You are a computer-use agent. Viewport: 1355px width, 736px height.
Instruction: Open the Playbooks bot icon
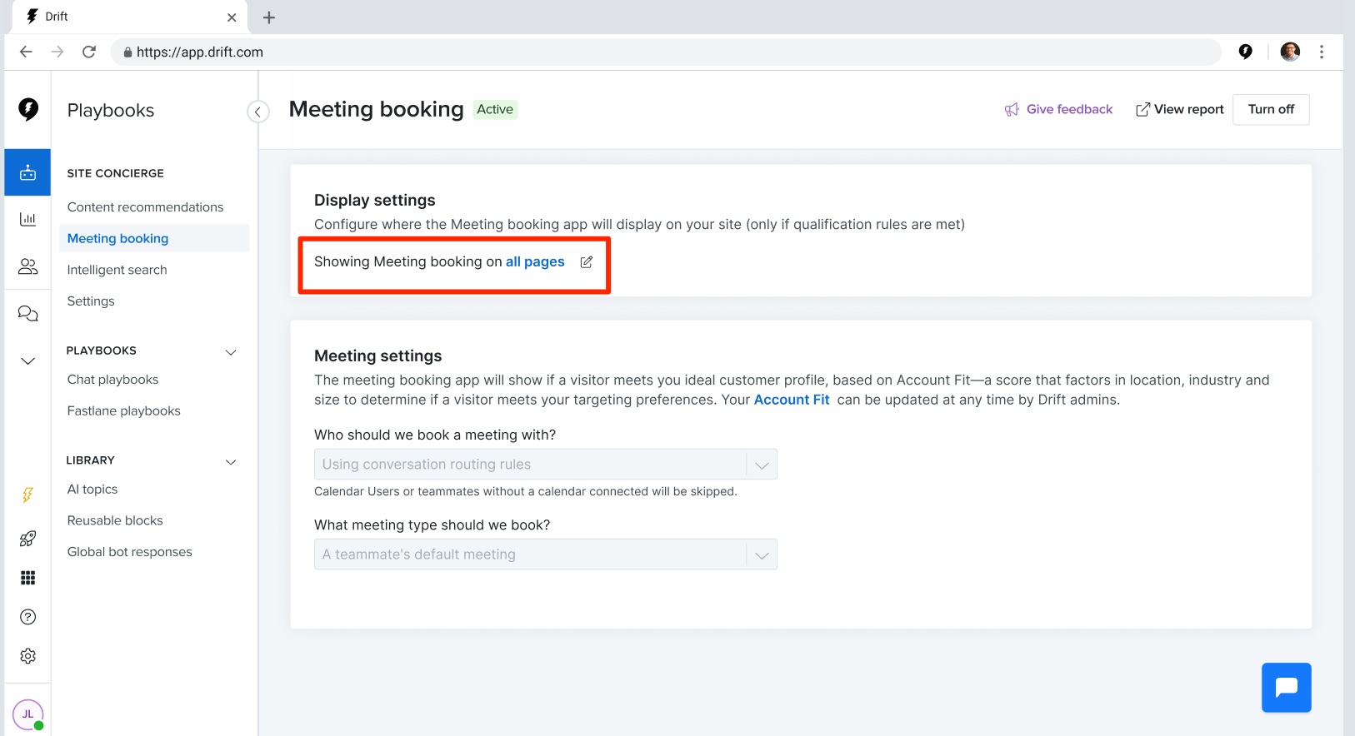pos(27,172)
